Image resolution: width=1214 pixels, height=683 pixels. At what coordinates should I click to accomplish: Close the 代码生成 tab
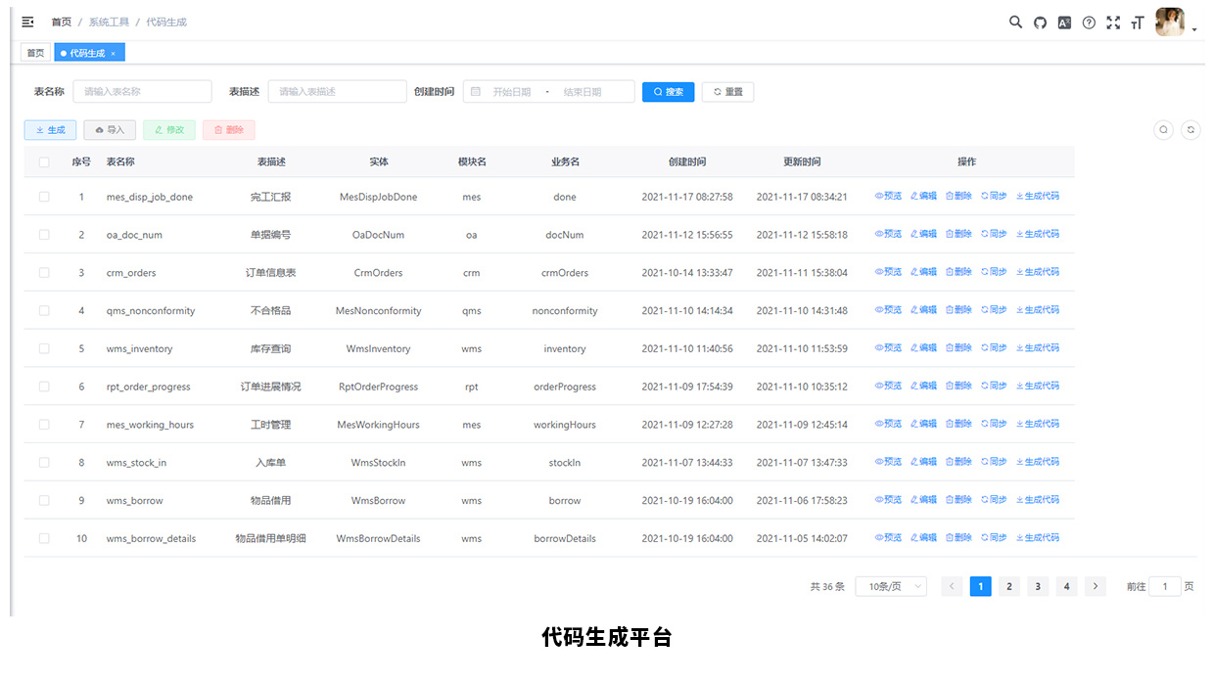click(113, 54)
